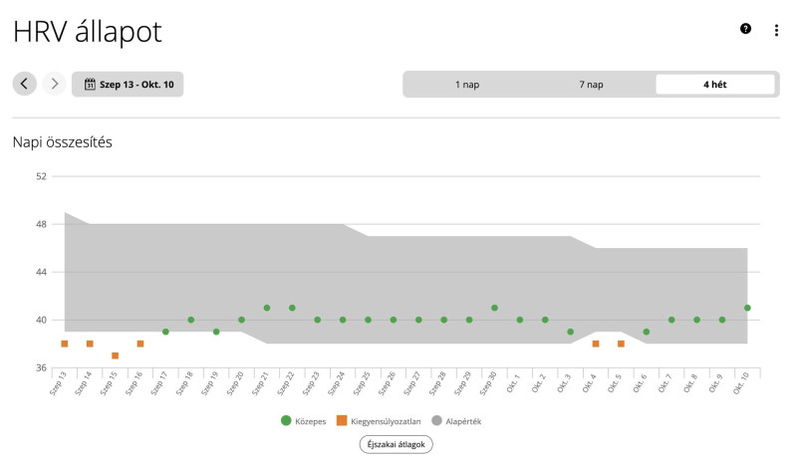Click the orange data point for Szep 13
Viewport: 797px width, 464px height.
(65, 344)
